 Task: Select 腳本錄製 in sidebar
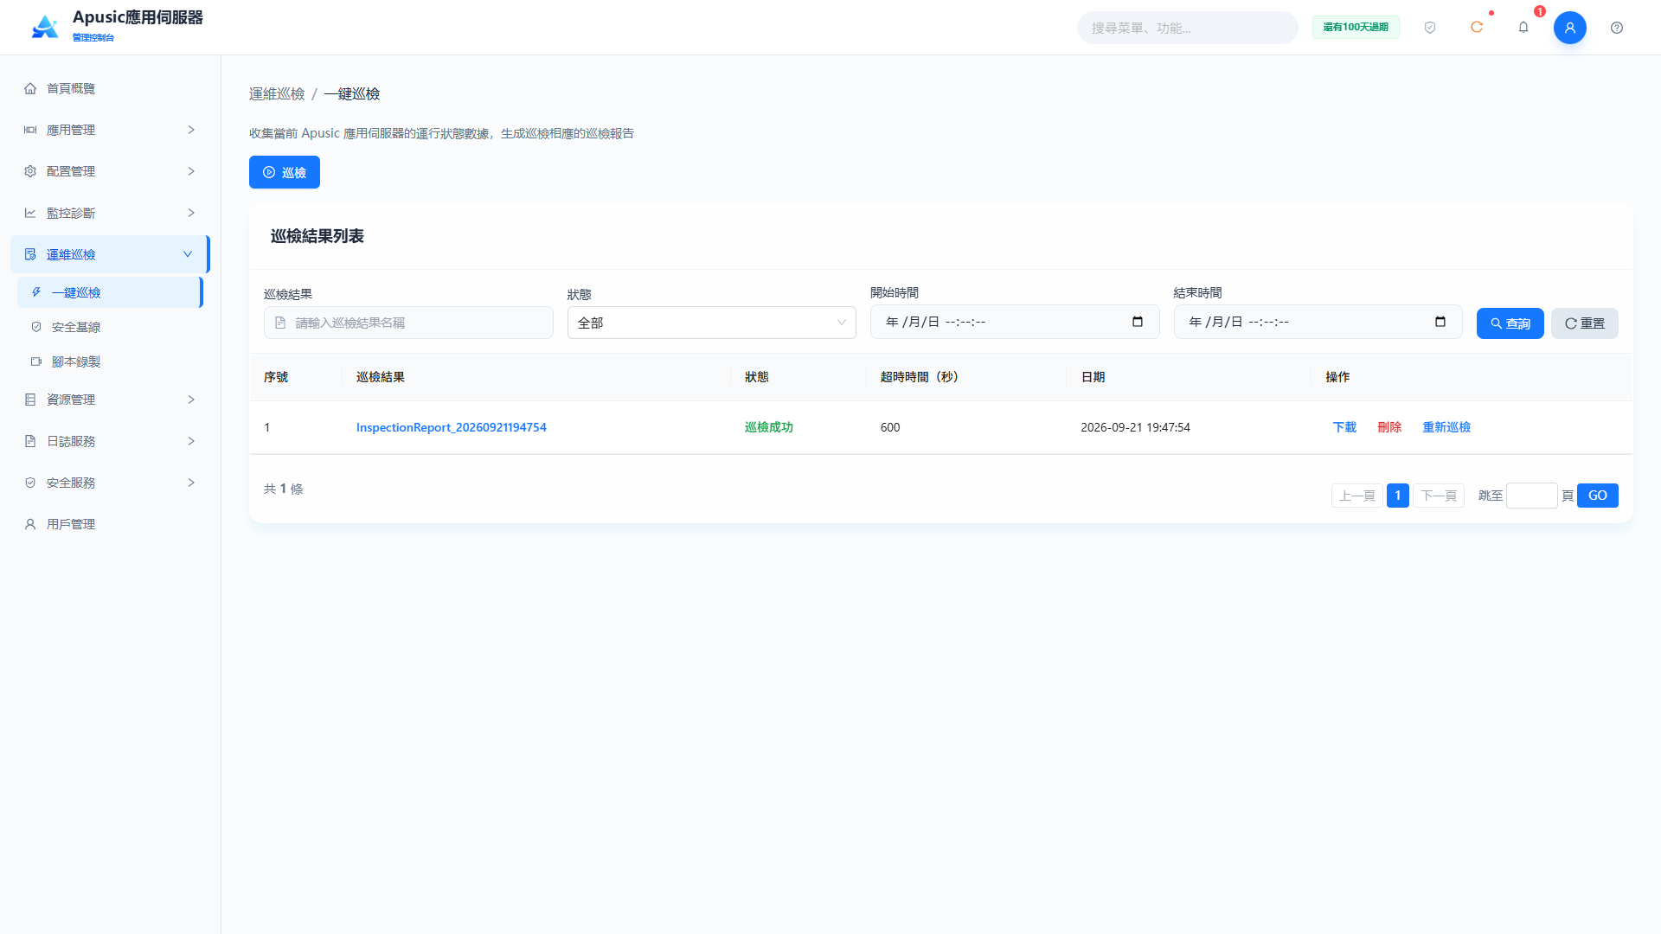pyautogui.click(x=110, y=361)
